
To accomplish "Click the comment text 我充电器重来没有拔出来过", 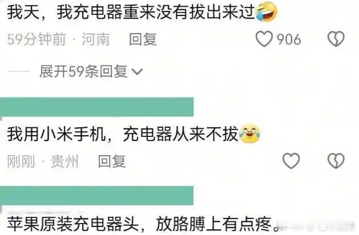I will 156,12.
